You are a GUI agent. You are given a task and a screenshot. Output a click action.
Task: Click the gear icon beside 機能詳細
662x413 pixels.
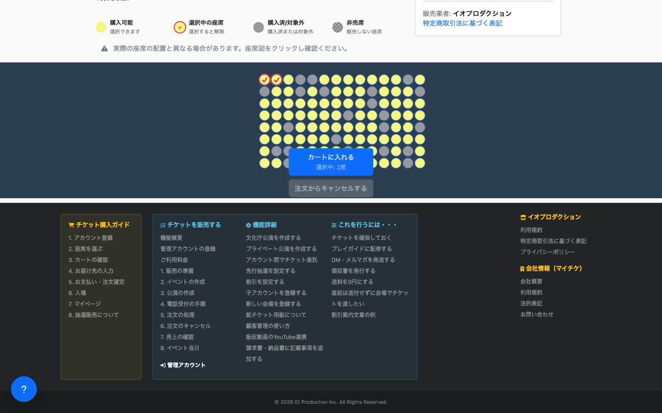click(x=248, y=225)
